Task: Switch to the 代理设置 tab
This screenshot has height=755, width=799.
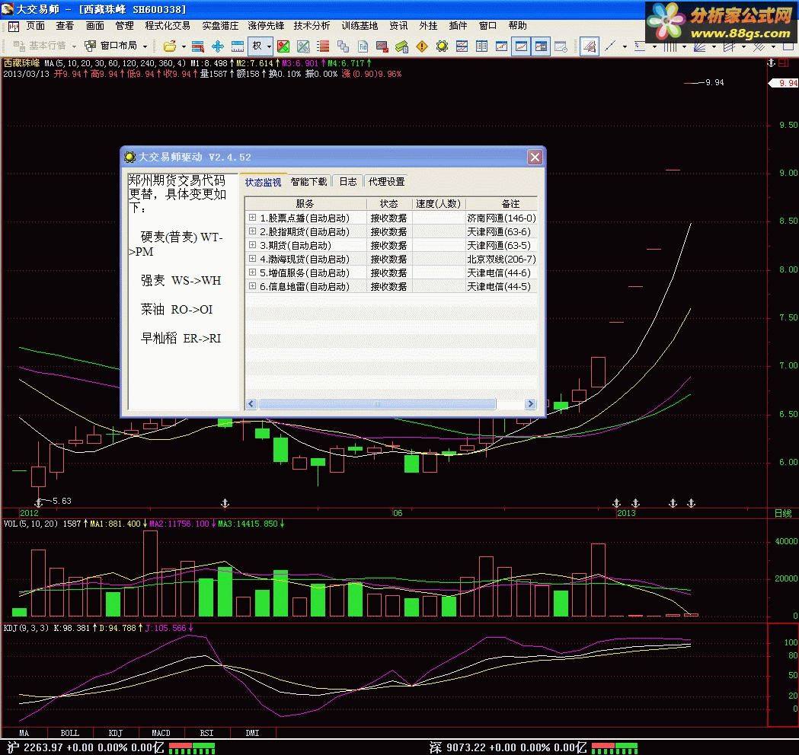Action: pos(386,182)
